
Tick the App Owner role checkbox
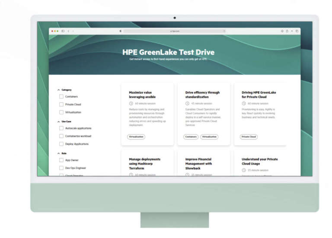[61, 160]
